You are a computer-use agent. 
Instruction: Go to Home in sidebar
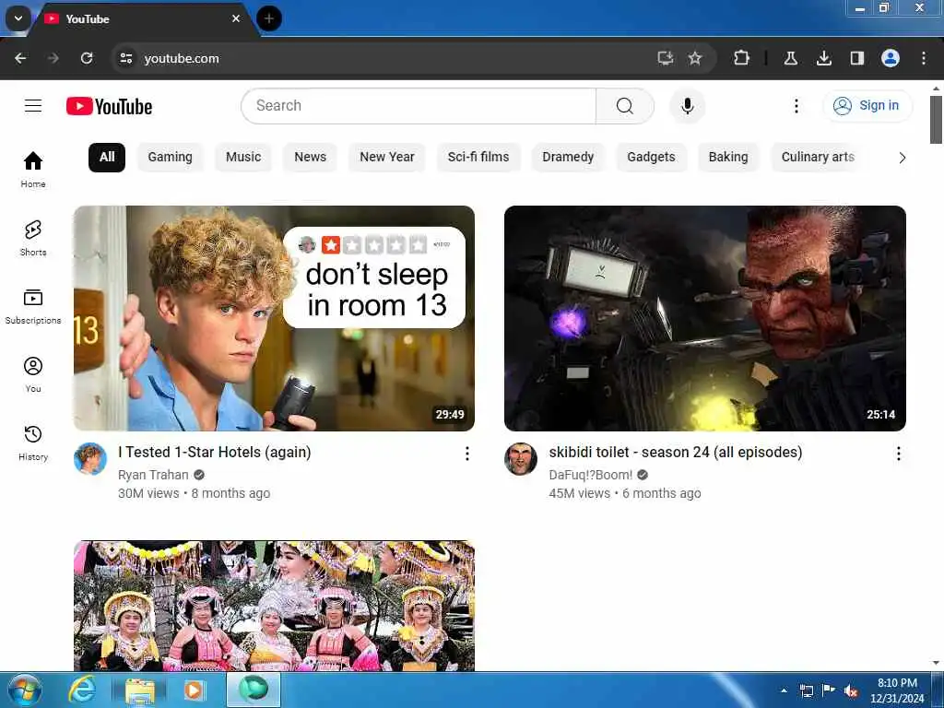[33, 170]
